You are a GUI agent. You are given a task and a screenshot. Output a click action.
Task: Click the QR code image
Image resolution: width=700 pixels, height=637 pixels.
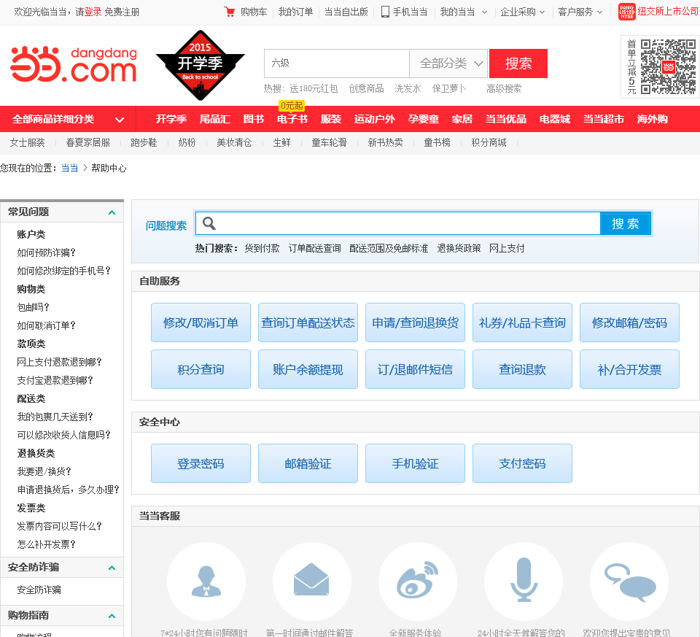click(x=668, y=66)
